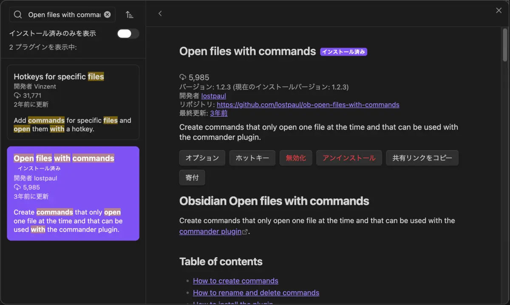Open the commander plugin external link

213,232
